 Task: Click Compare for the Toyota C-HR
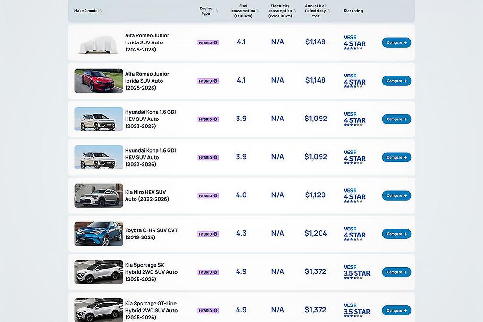point(396,234)
